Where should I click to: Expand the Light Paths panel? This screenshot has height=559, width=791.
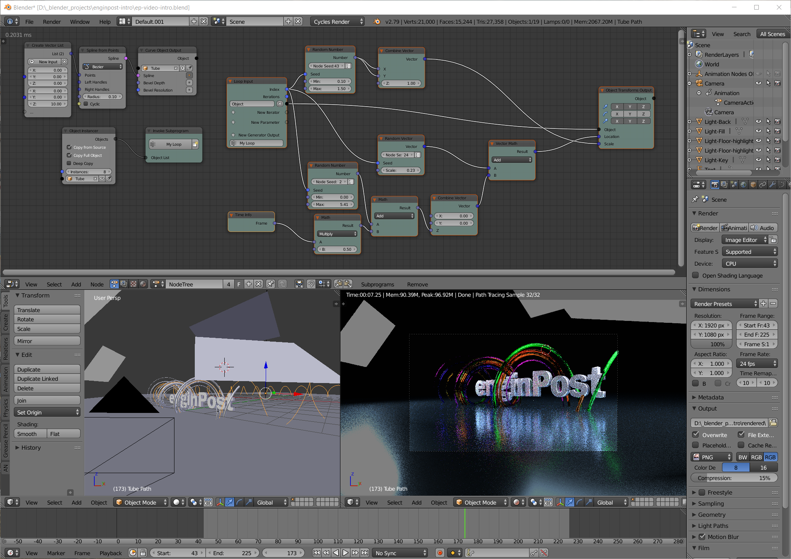click(x=713, y=526)
